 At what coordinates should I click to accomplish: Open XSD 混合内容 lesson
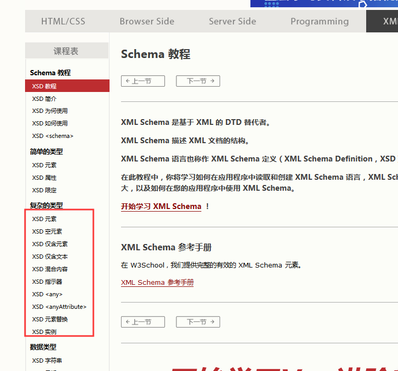pyautogui.click(x=50, y=269)
